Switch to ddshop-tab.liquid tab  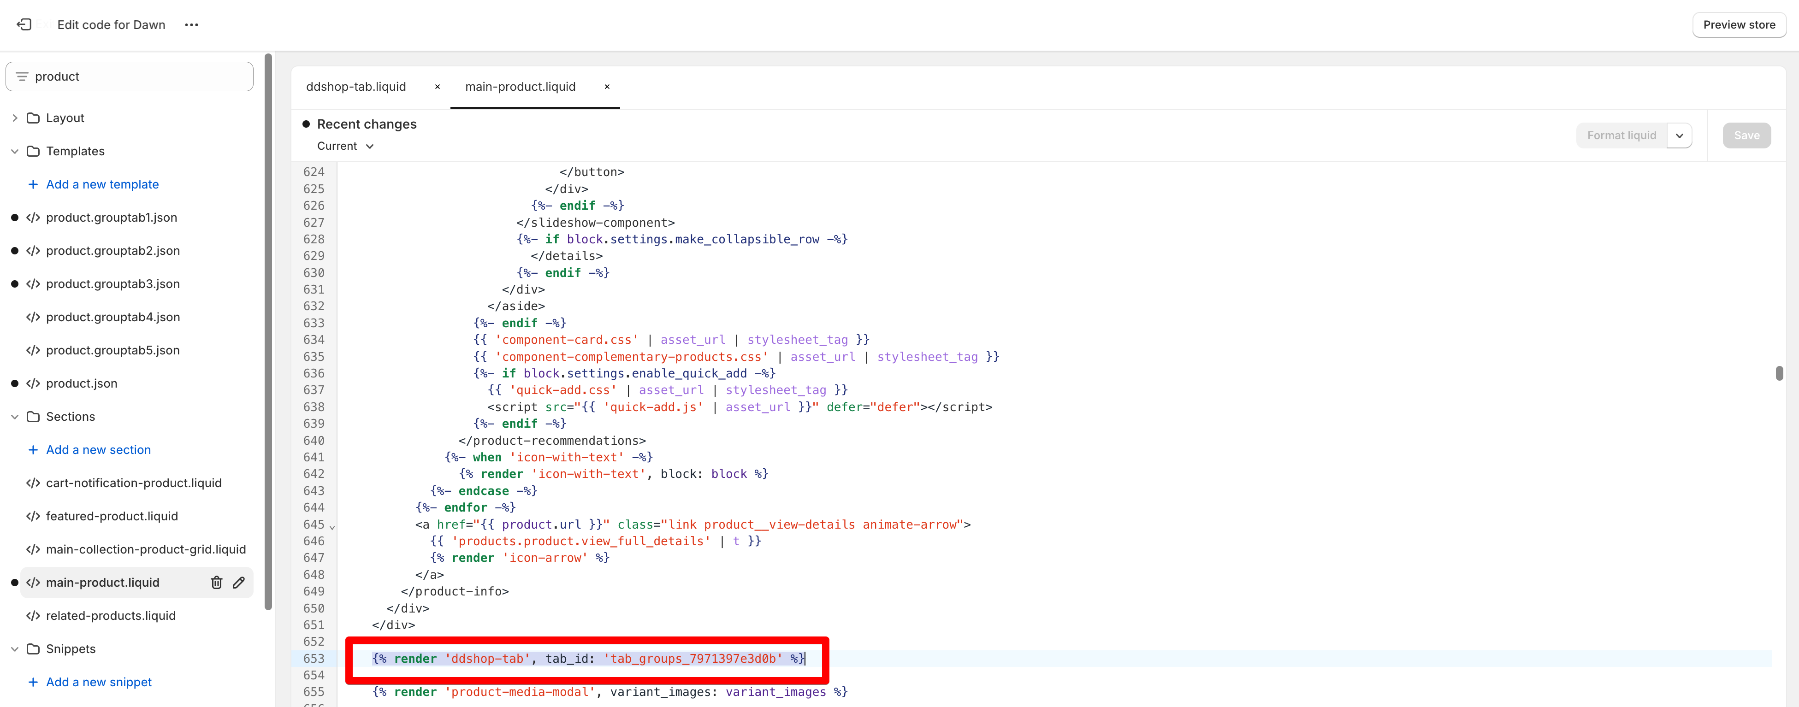click(356, 87)
